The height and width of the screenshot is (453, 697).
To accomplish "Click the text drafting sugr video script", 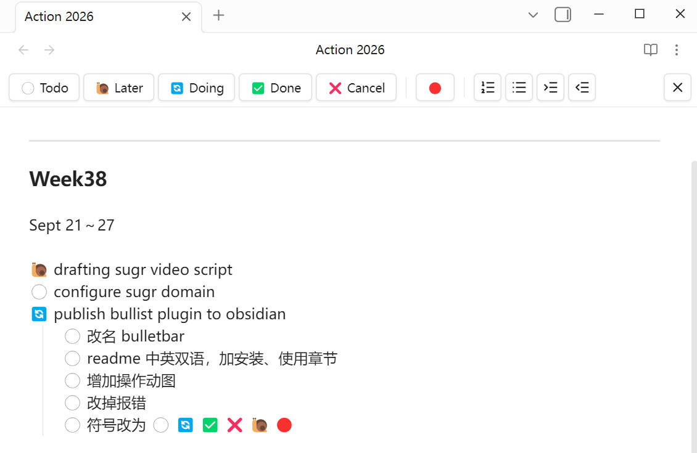I will pyautogui.click(x=142, y=269).
